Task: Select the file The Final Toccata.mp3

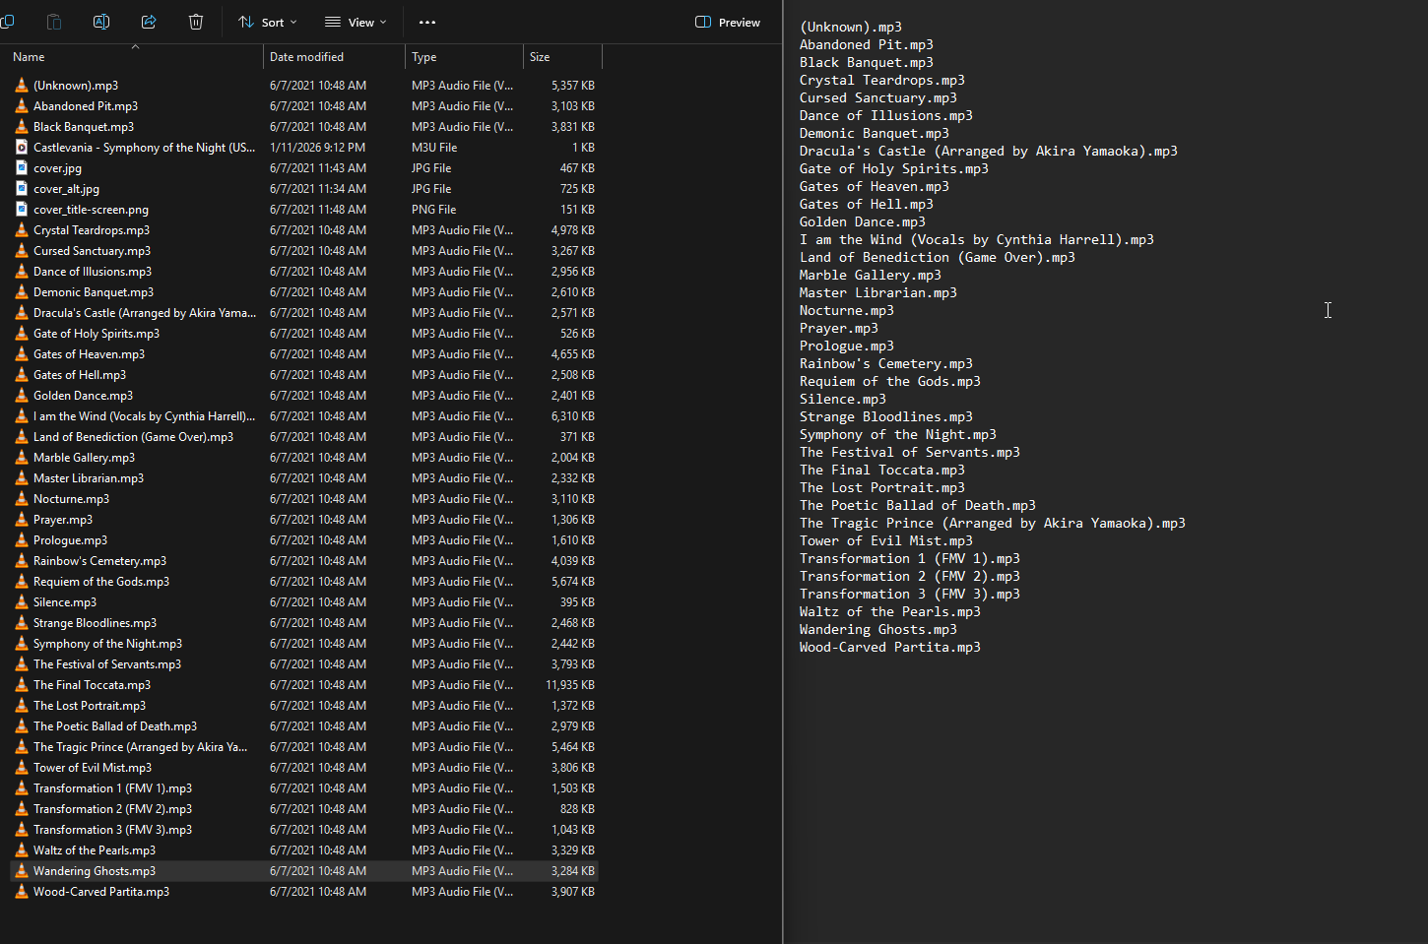Action: [x=92, y=685]
